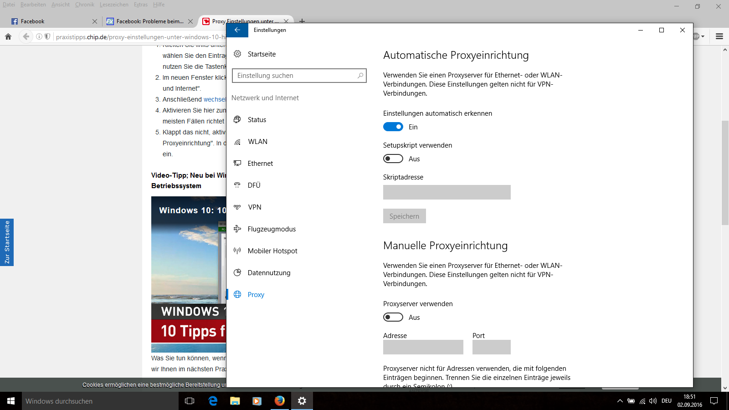
Task: Open Action Center notification icon
Action: tap(714, 401)
